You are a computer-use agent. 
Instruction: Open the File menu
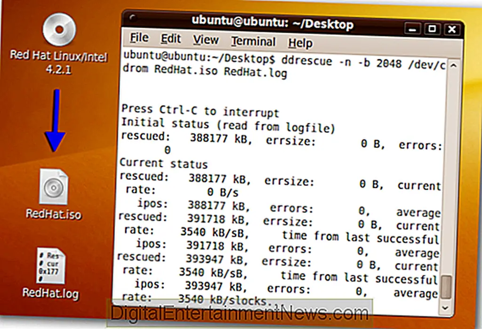139,38
